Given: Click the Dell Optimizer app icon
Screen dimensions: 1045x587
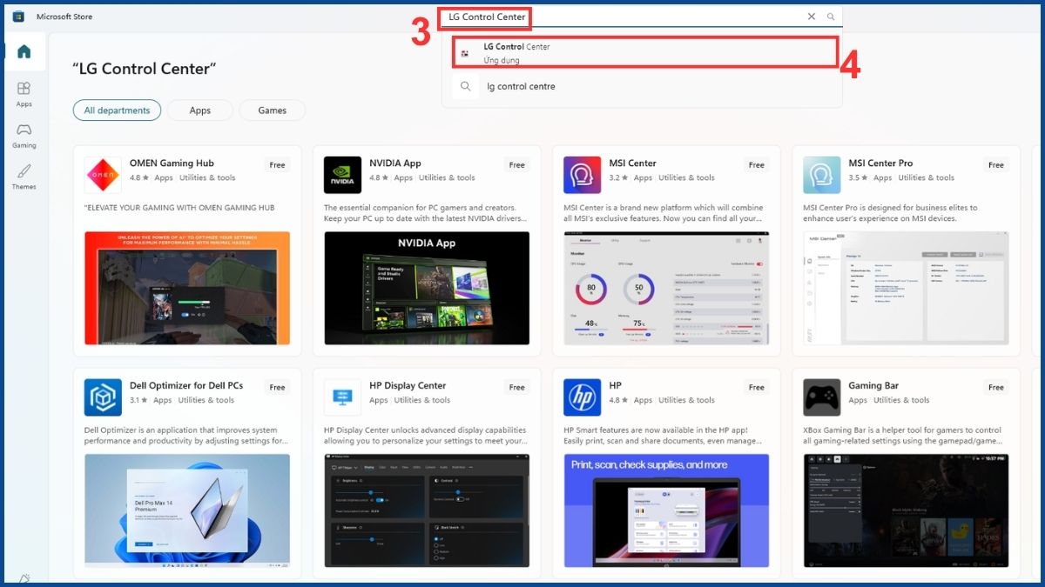Looking at the screenshot, I should 103,397.
